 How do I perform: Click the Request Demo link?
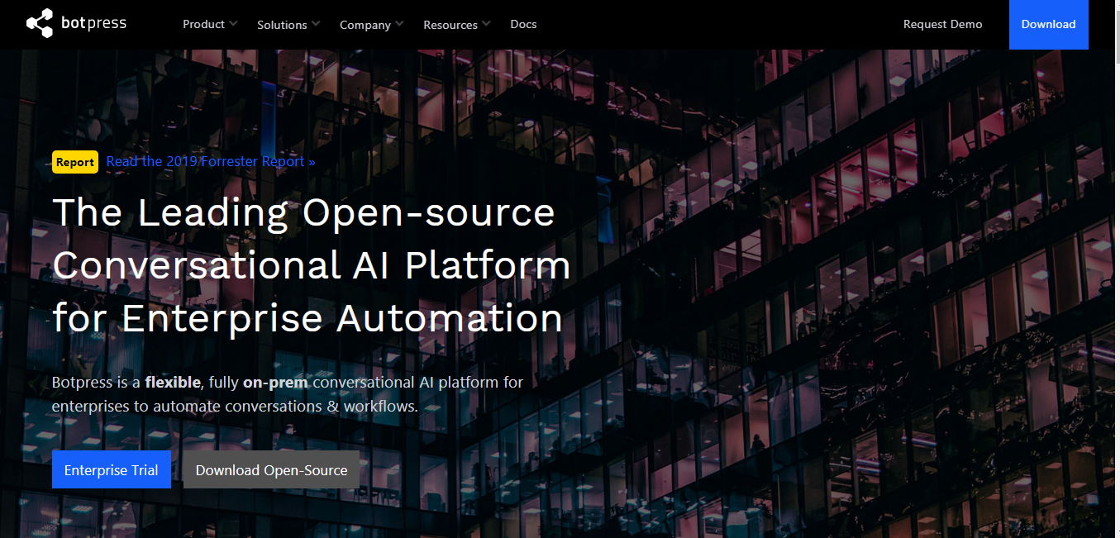(942, 24)
